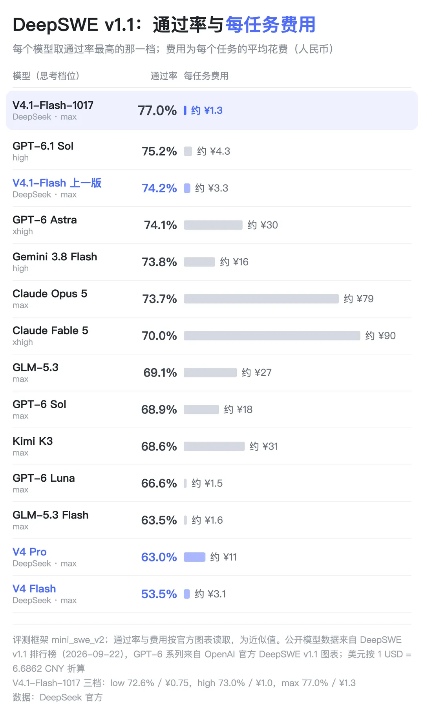
Task: Click the Claude Fable 5 cost bar
Action: click(272, 336)
